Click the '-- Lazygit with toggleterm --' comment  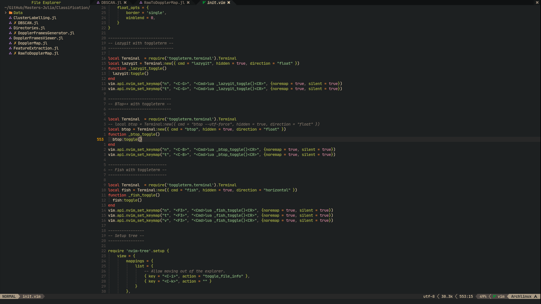pyautogui.click(x=141, y=43)
